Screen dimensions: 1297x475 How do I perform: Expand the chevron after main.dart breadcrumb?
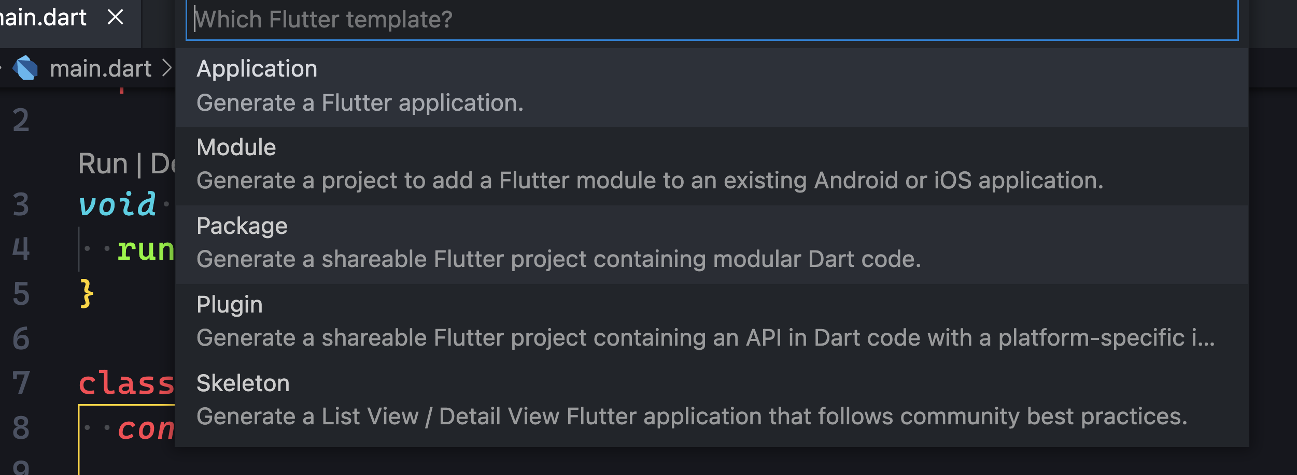click(166, 68)
